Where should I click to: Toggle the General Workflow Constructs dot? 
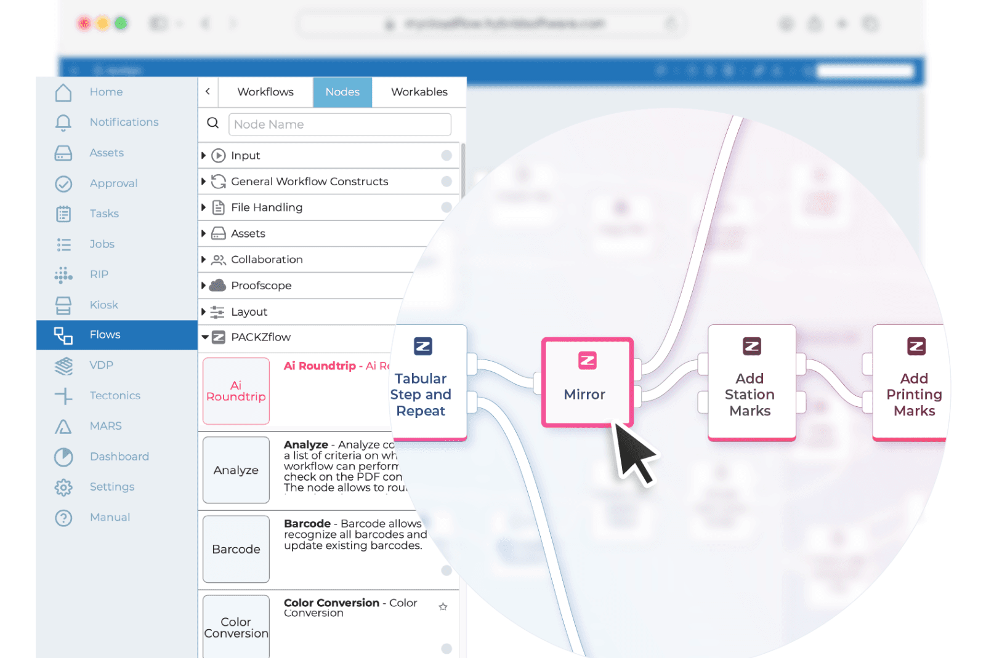(447, 182)
